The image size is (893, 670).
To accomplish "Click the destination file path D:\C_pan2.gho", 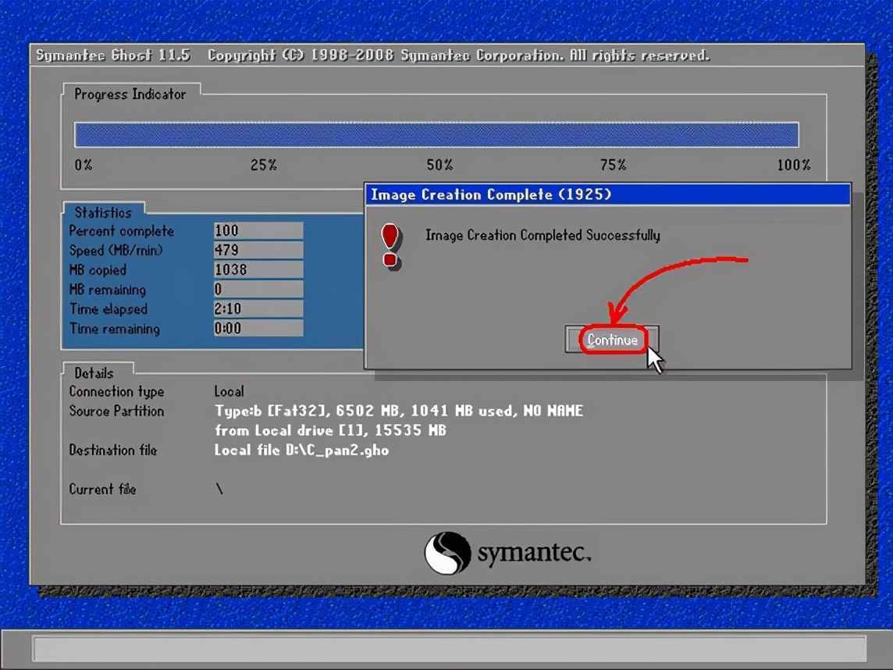I will 337,450.
